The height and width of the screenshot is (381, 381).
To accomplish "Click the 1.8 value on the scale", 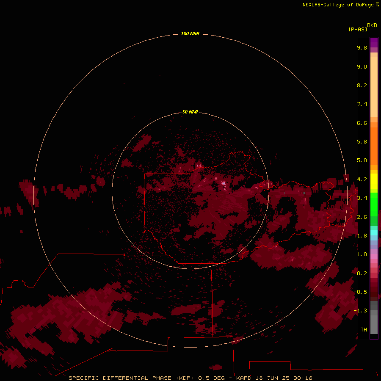I will coord(362,235).
